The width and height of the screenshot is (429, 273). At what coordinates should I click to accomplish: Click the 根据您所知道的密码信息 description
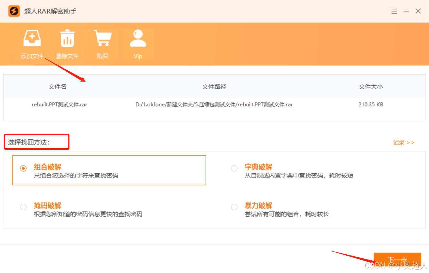click(88, 214)
